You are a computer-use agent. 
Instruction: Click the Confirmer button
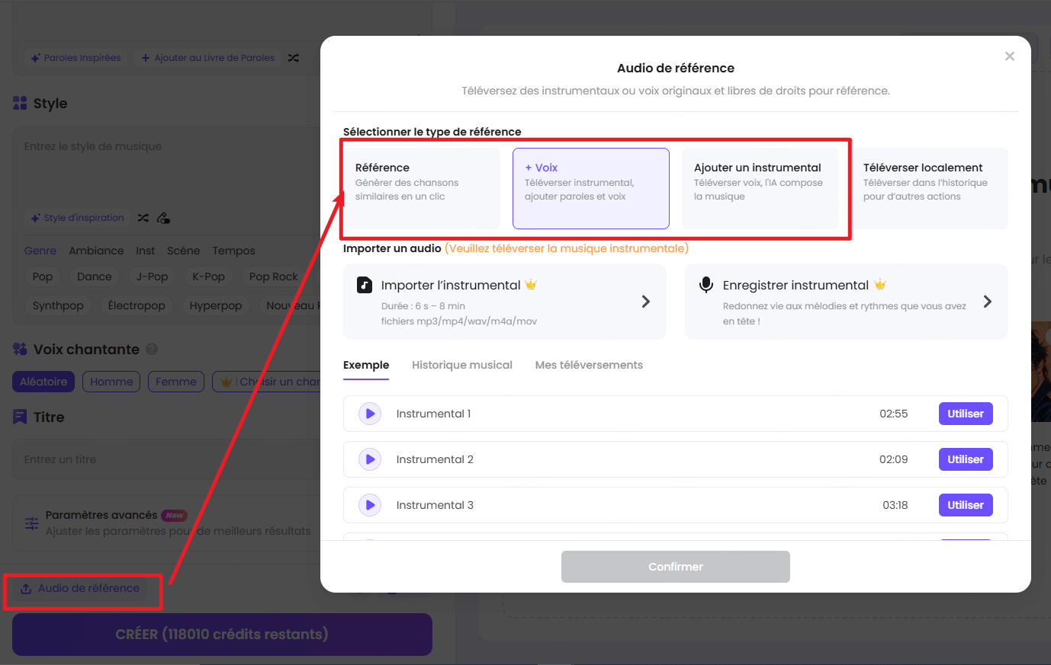675,567
